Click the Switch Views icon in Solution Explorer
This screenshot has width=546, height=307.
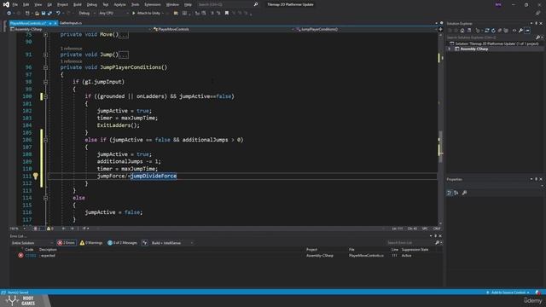point(469,31)
